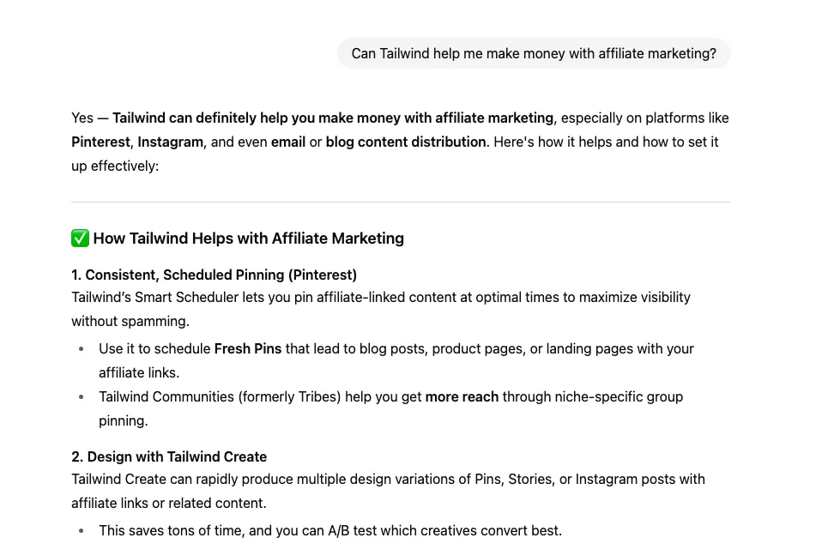The image size is (816, 556).
Task: Click the horizontal divider line below intro
Action: point(400,202)
